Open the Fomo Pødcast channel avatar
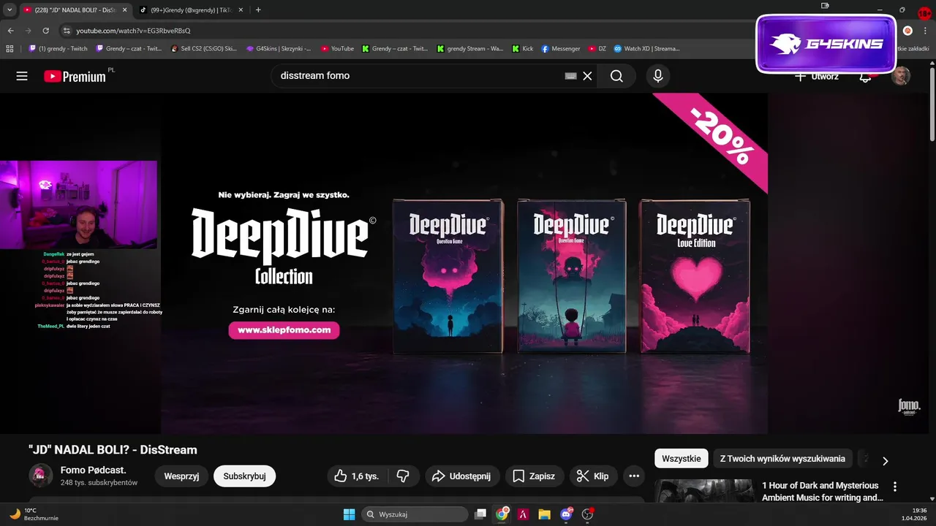Screen dimensions: 936x526 pos(40,476)
